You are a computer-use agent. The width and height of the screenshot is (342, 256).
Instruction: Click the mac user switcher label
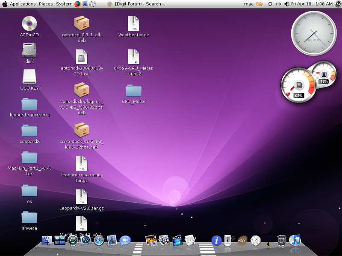[248, 4]
